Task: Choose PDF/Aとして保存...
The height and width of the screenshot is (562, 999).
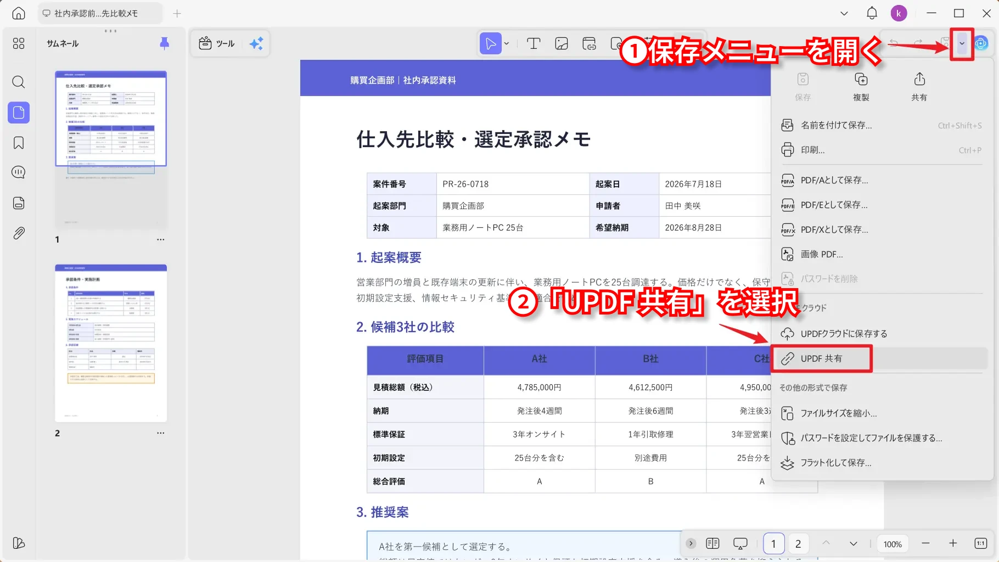Action: point(882,180)
